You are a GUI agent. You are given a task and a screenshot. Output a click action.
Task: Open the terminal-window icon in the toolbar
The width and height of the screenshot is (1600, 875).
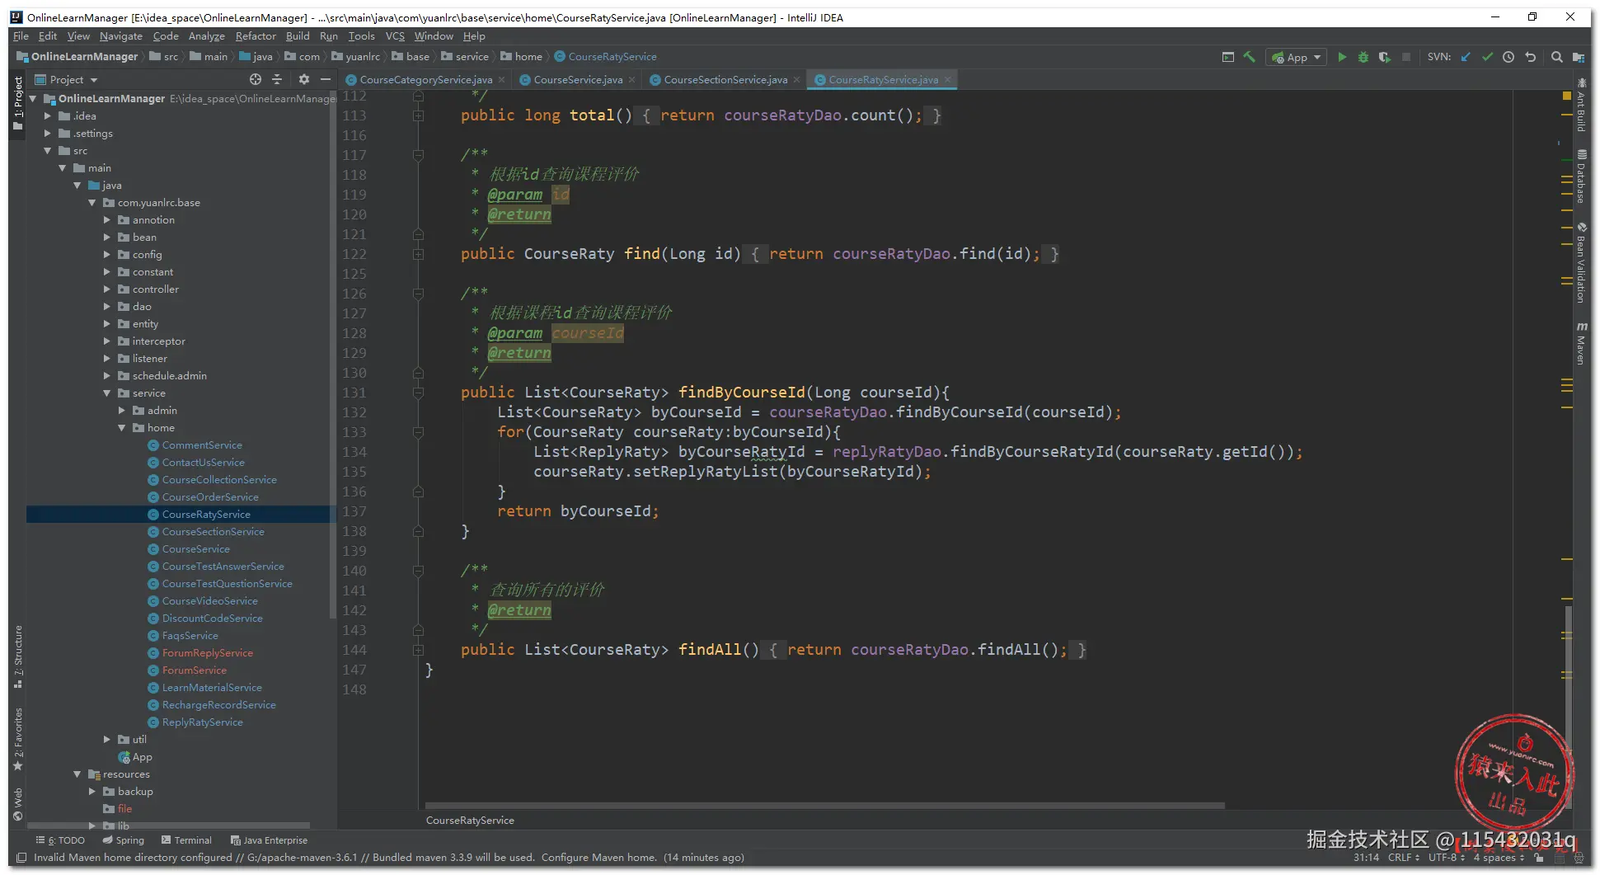click(x=1228, y=57)
